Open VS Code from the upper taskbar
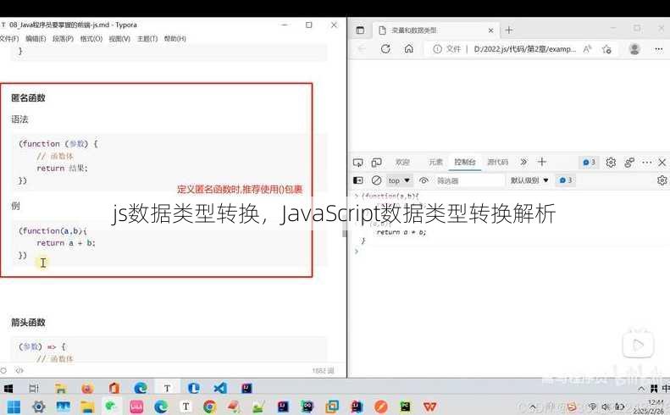Image resolution: width=670 pixels, height=415 pixels. (x=220, y=388)
